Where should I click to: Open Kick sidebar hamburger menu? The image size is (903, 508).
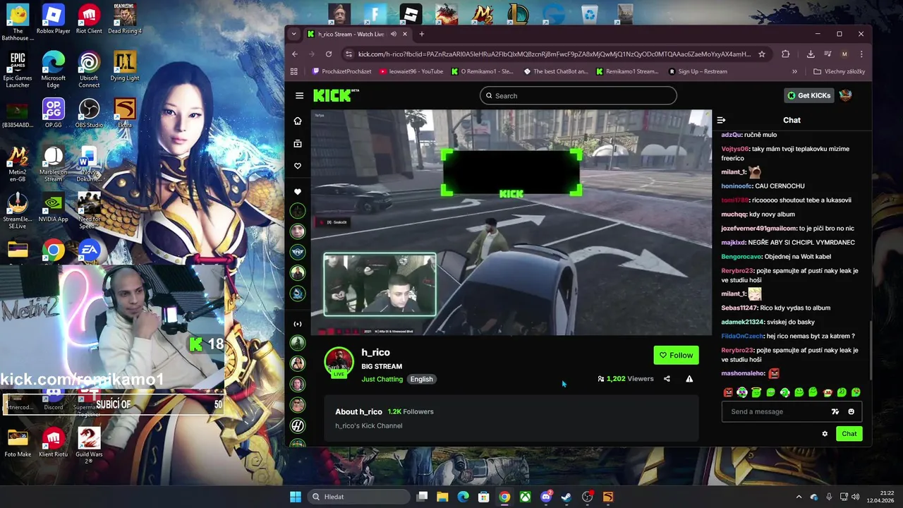299,96
